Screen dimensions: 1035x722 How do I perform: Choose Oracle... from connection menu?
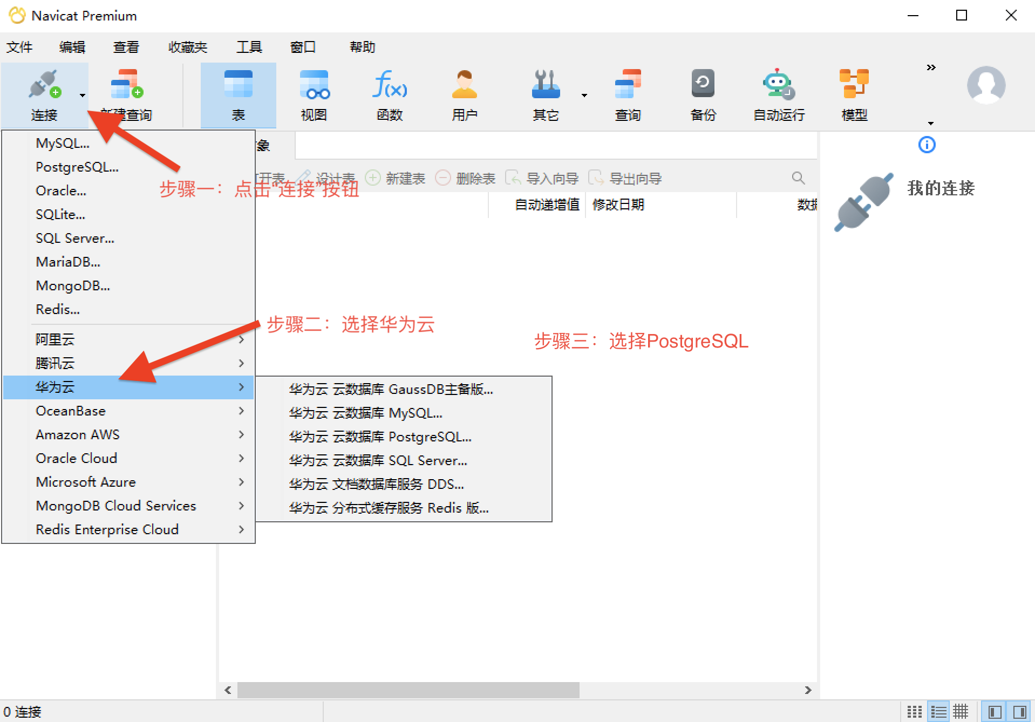pyautogui.click(x=128, y=190)
